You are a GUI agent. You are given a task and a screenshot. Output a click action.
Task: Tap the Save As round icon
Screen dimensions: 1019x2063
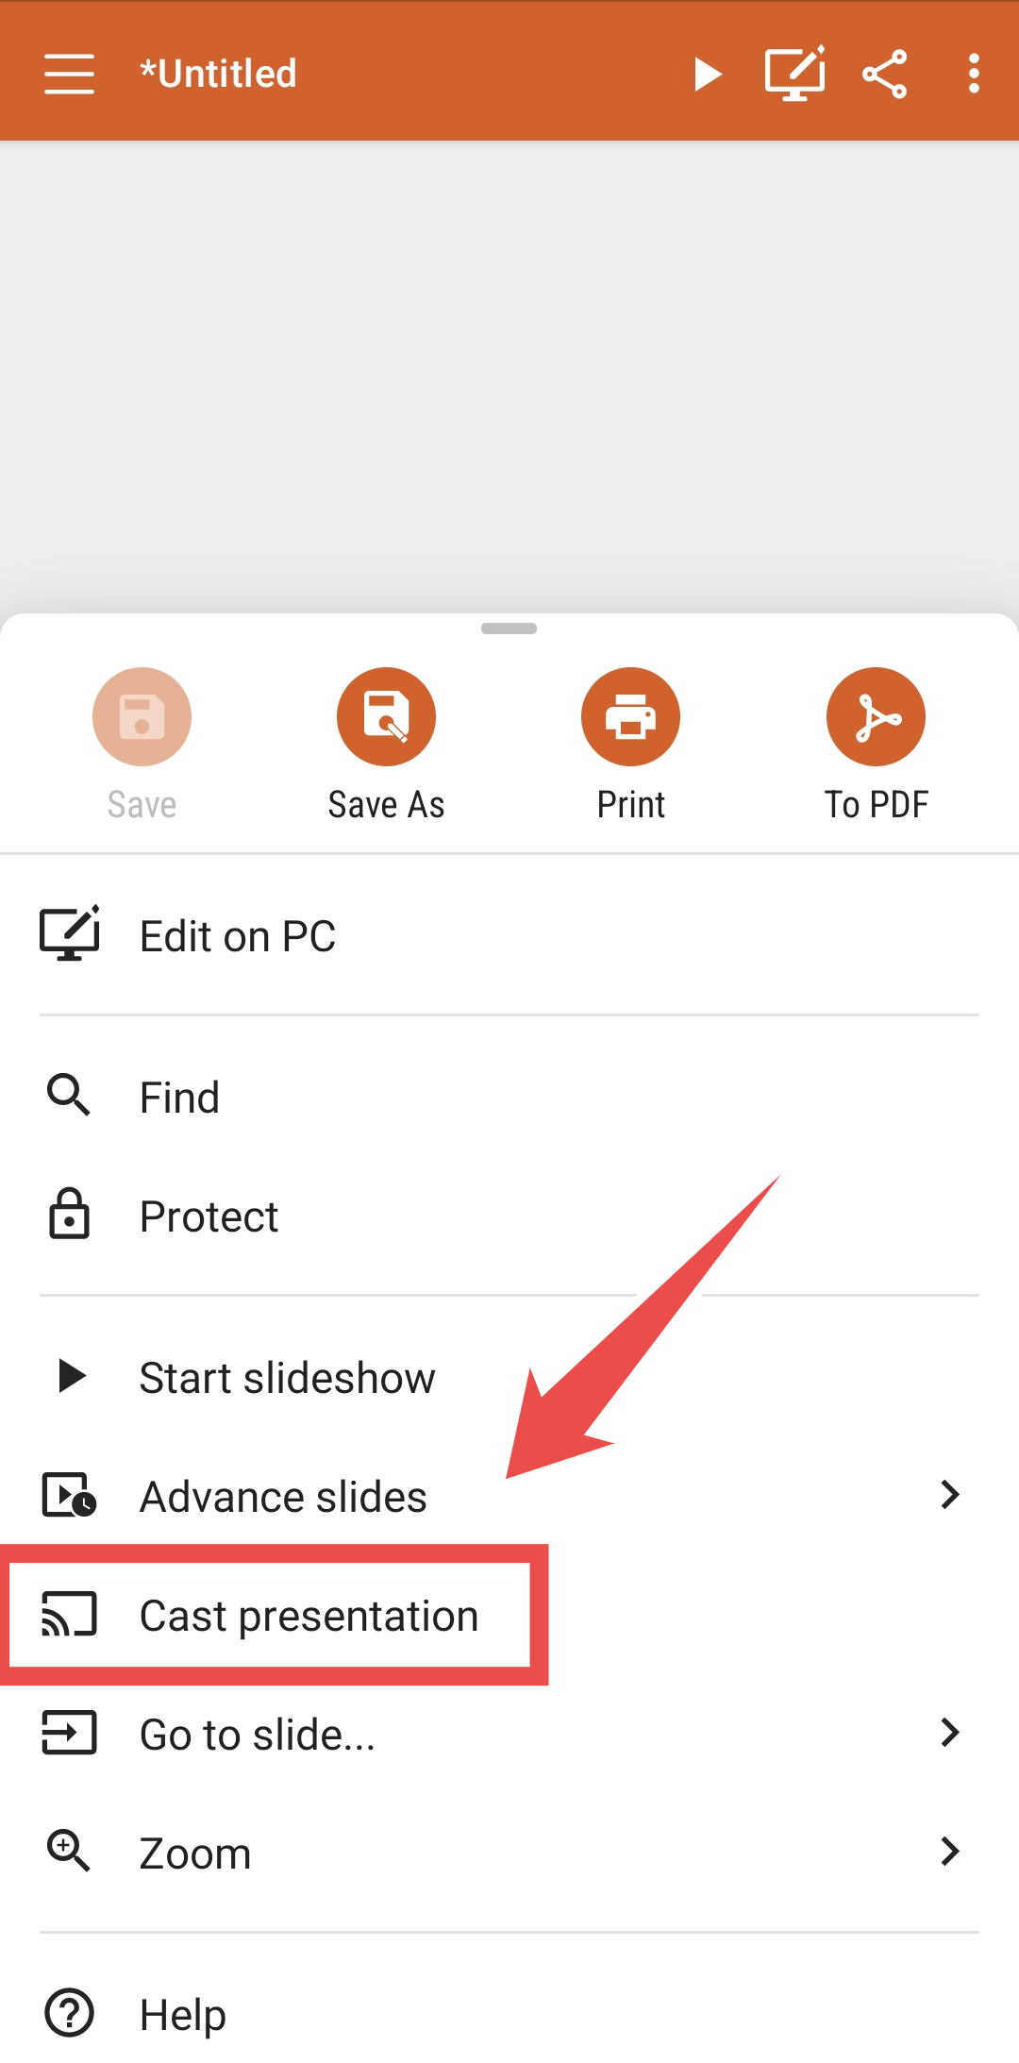click(x=386, y=716)
